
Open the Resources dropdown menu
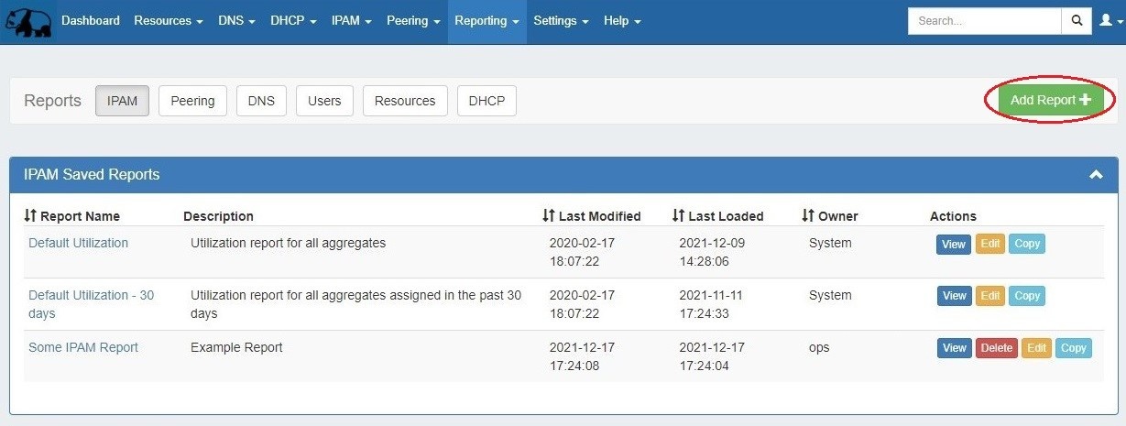point(168,21)
